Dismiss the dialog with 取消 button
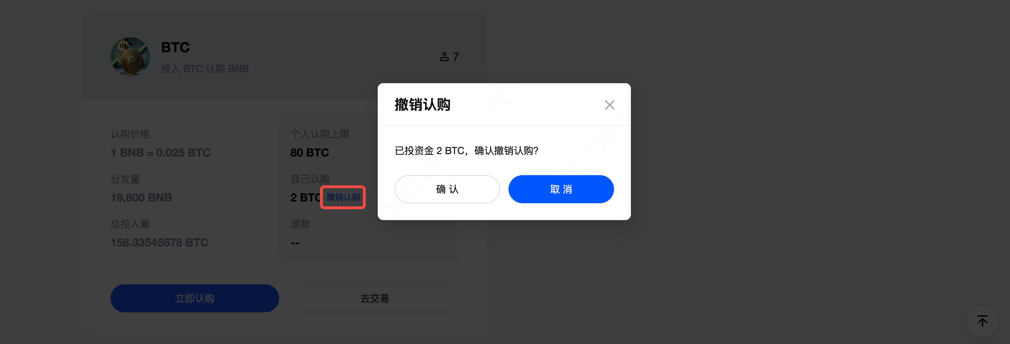Screen dimensions: 1010x344 coord(561,189)
